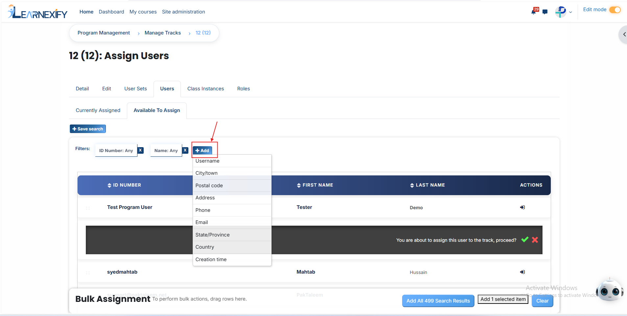Click the Add filter button

pos(202,150)
